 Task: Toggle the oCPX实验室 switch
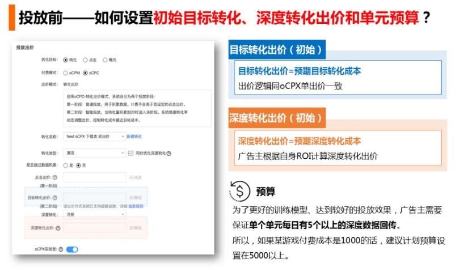pos(72,249)
